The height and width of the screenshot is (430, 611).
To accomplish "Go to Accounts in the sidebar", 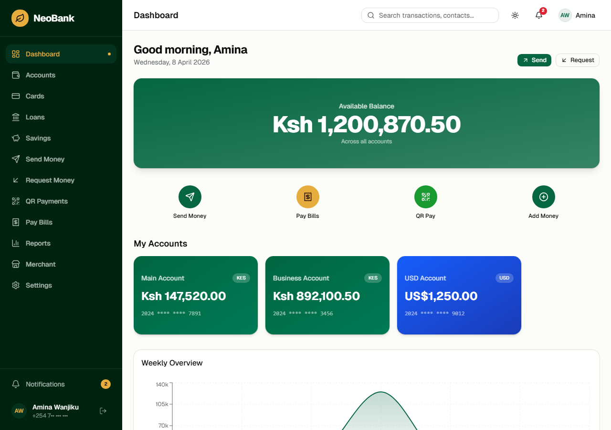I will coord(61,75).
